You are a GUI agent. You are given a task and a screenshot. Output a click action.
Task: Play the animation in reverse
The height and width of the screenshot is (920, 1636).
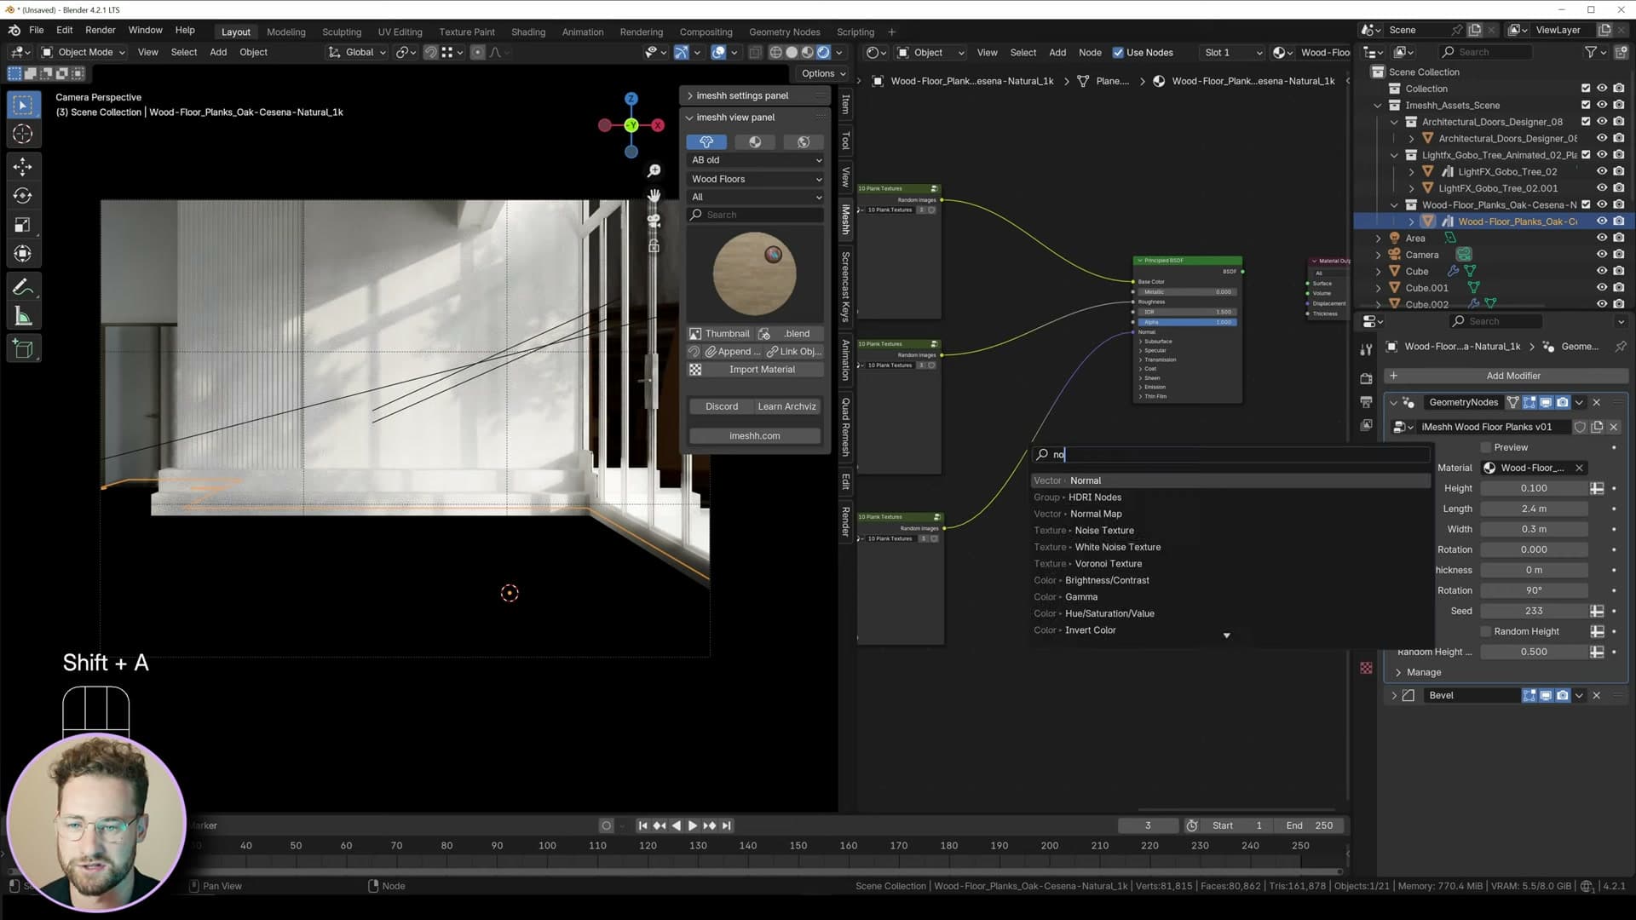coord(677,825)
